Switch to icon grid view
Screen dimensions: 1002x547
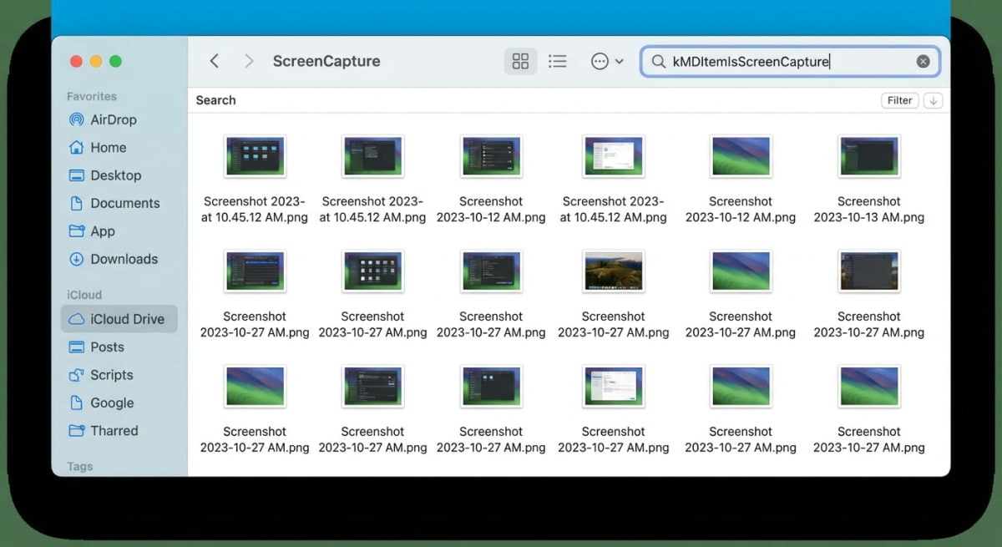pos(521,60)
